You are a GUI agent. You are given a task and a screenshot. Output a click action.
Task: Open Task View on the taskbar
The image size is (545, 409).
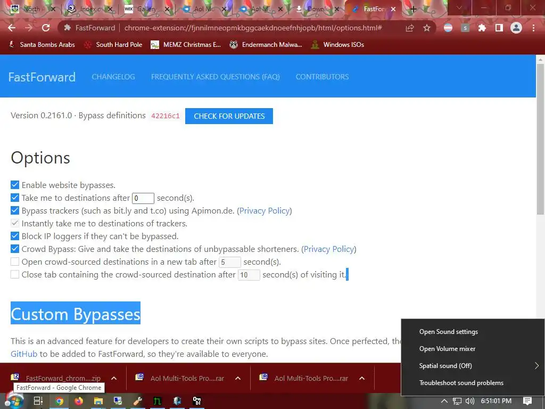[38, 401]
